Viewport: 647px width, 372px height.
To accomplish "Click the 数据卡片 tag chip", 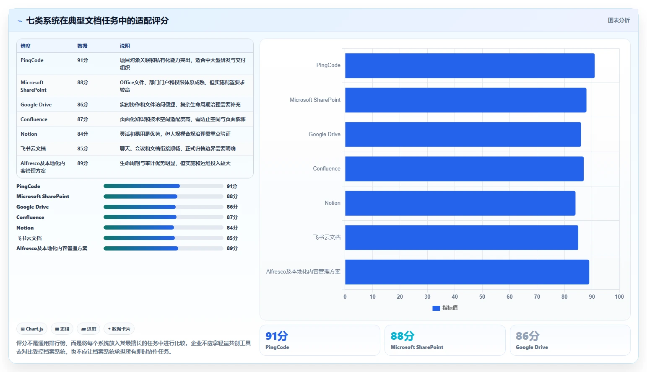I will (119, 329).
